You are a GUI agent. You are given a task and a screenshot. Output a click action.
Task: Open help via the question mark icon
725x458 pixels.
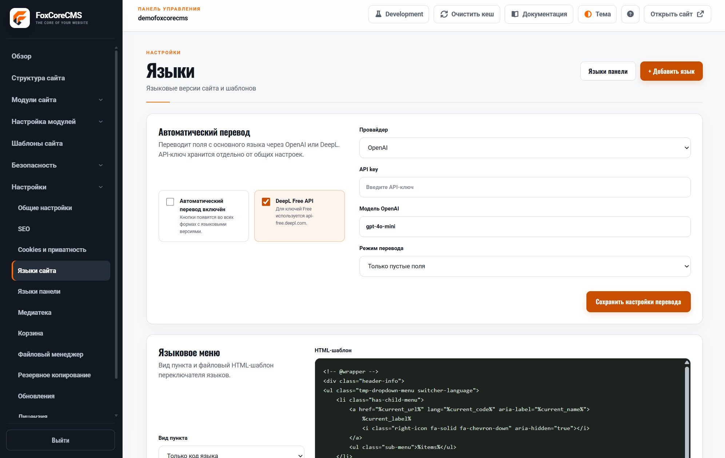pyautogui.click(x=630, y=14)
